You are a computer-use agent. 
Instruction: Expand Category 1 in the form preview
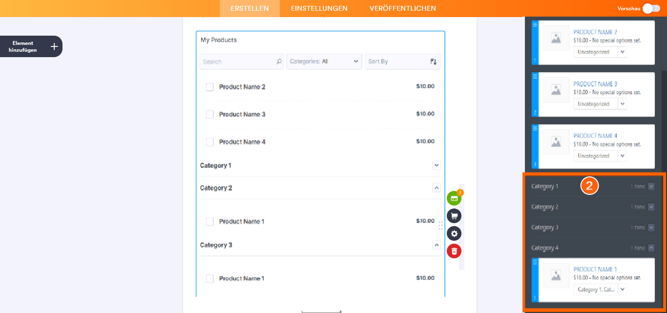[x=437, y=165]
